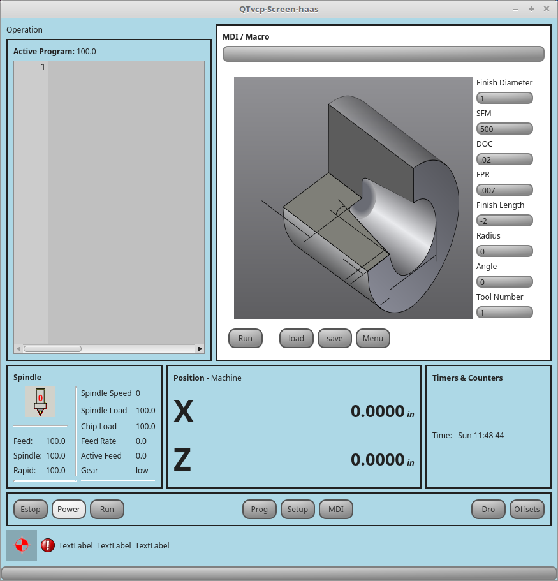Click the Gear value 'low'
This screenshot has height=581, width=558.
pos(142,470)
